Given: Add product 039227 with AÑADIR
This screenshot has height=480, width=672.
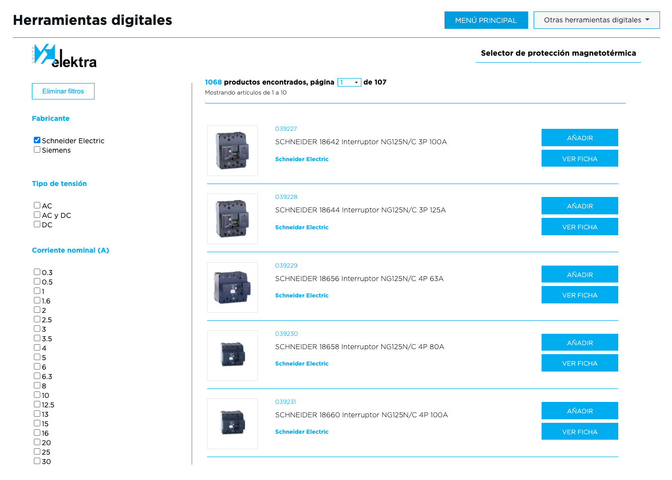Looking at the screenshot, I should [580, 138].
